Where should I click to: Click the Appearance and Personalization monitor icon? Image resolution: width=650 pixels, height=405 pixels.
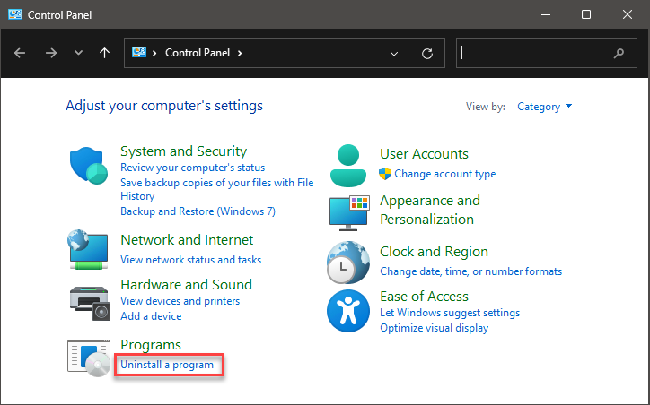(349, 213)
